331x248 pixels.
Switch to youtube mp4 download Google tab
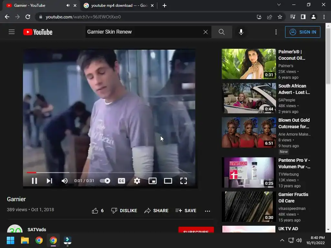[119, 5]
